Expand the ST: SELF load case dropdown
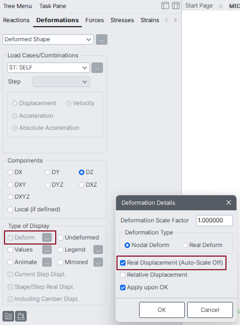 [48, 68]
